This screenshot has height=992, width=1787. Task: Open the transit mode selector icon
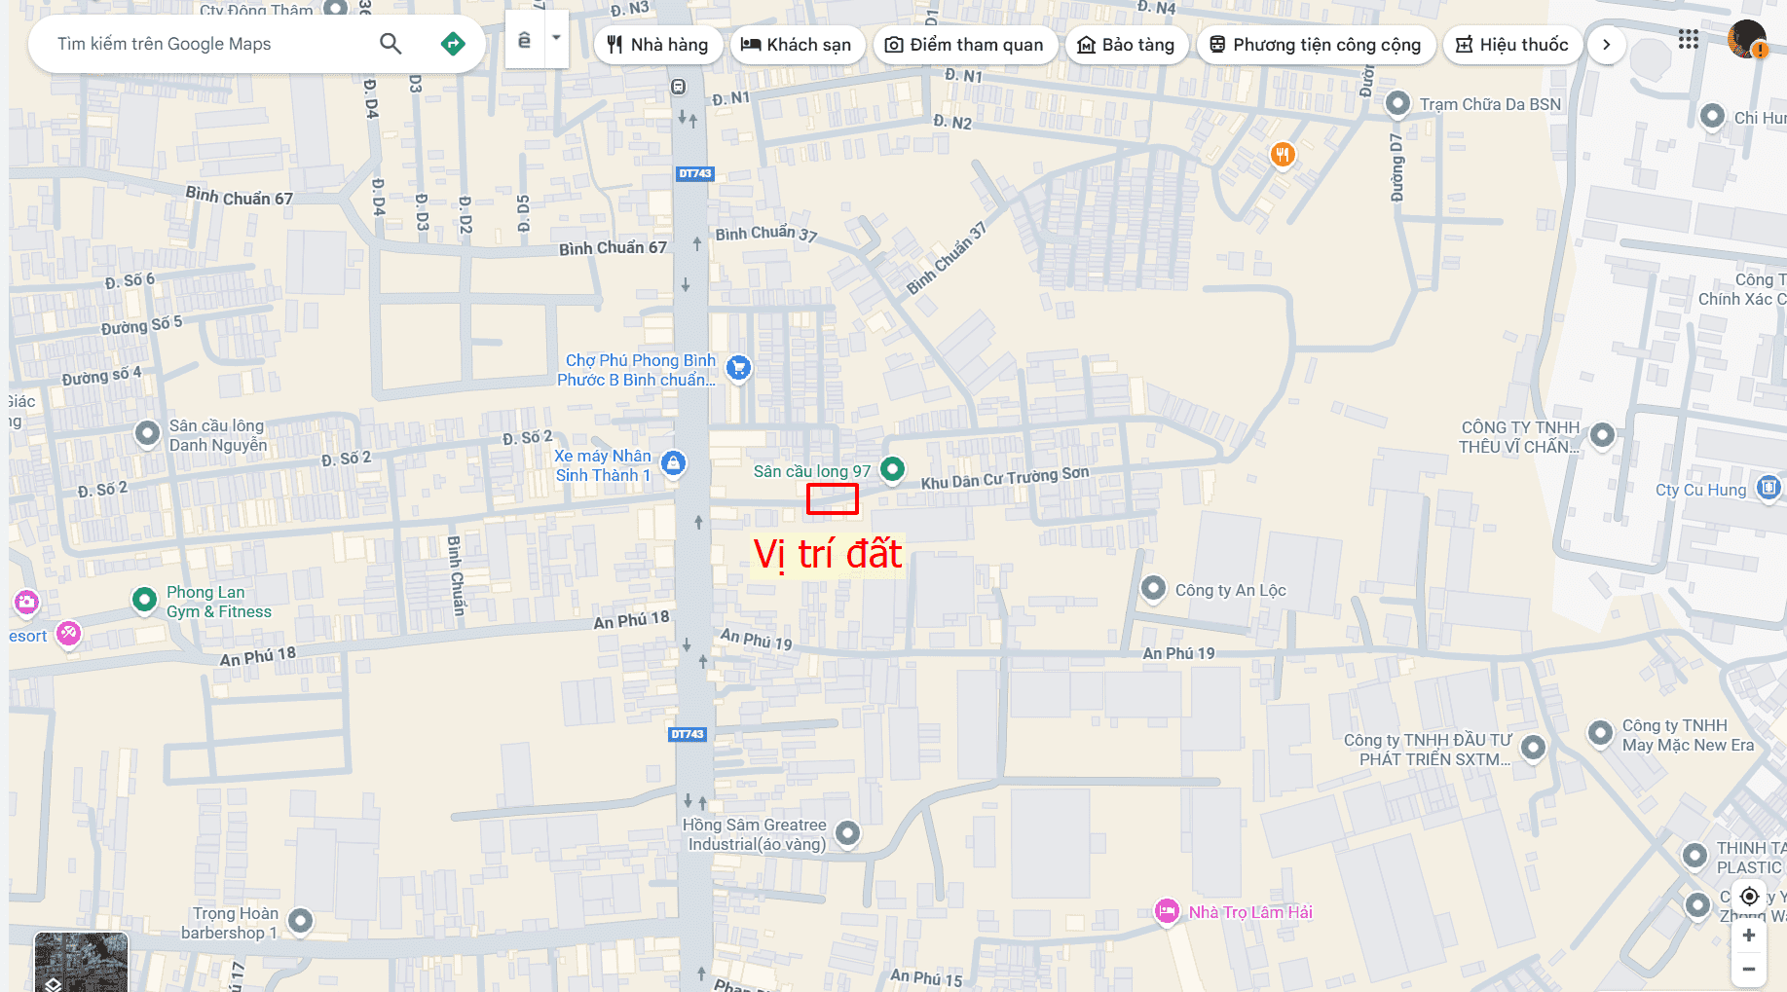pyautogui.click(x=524, y=39)
